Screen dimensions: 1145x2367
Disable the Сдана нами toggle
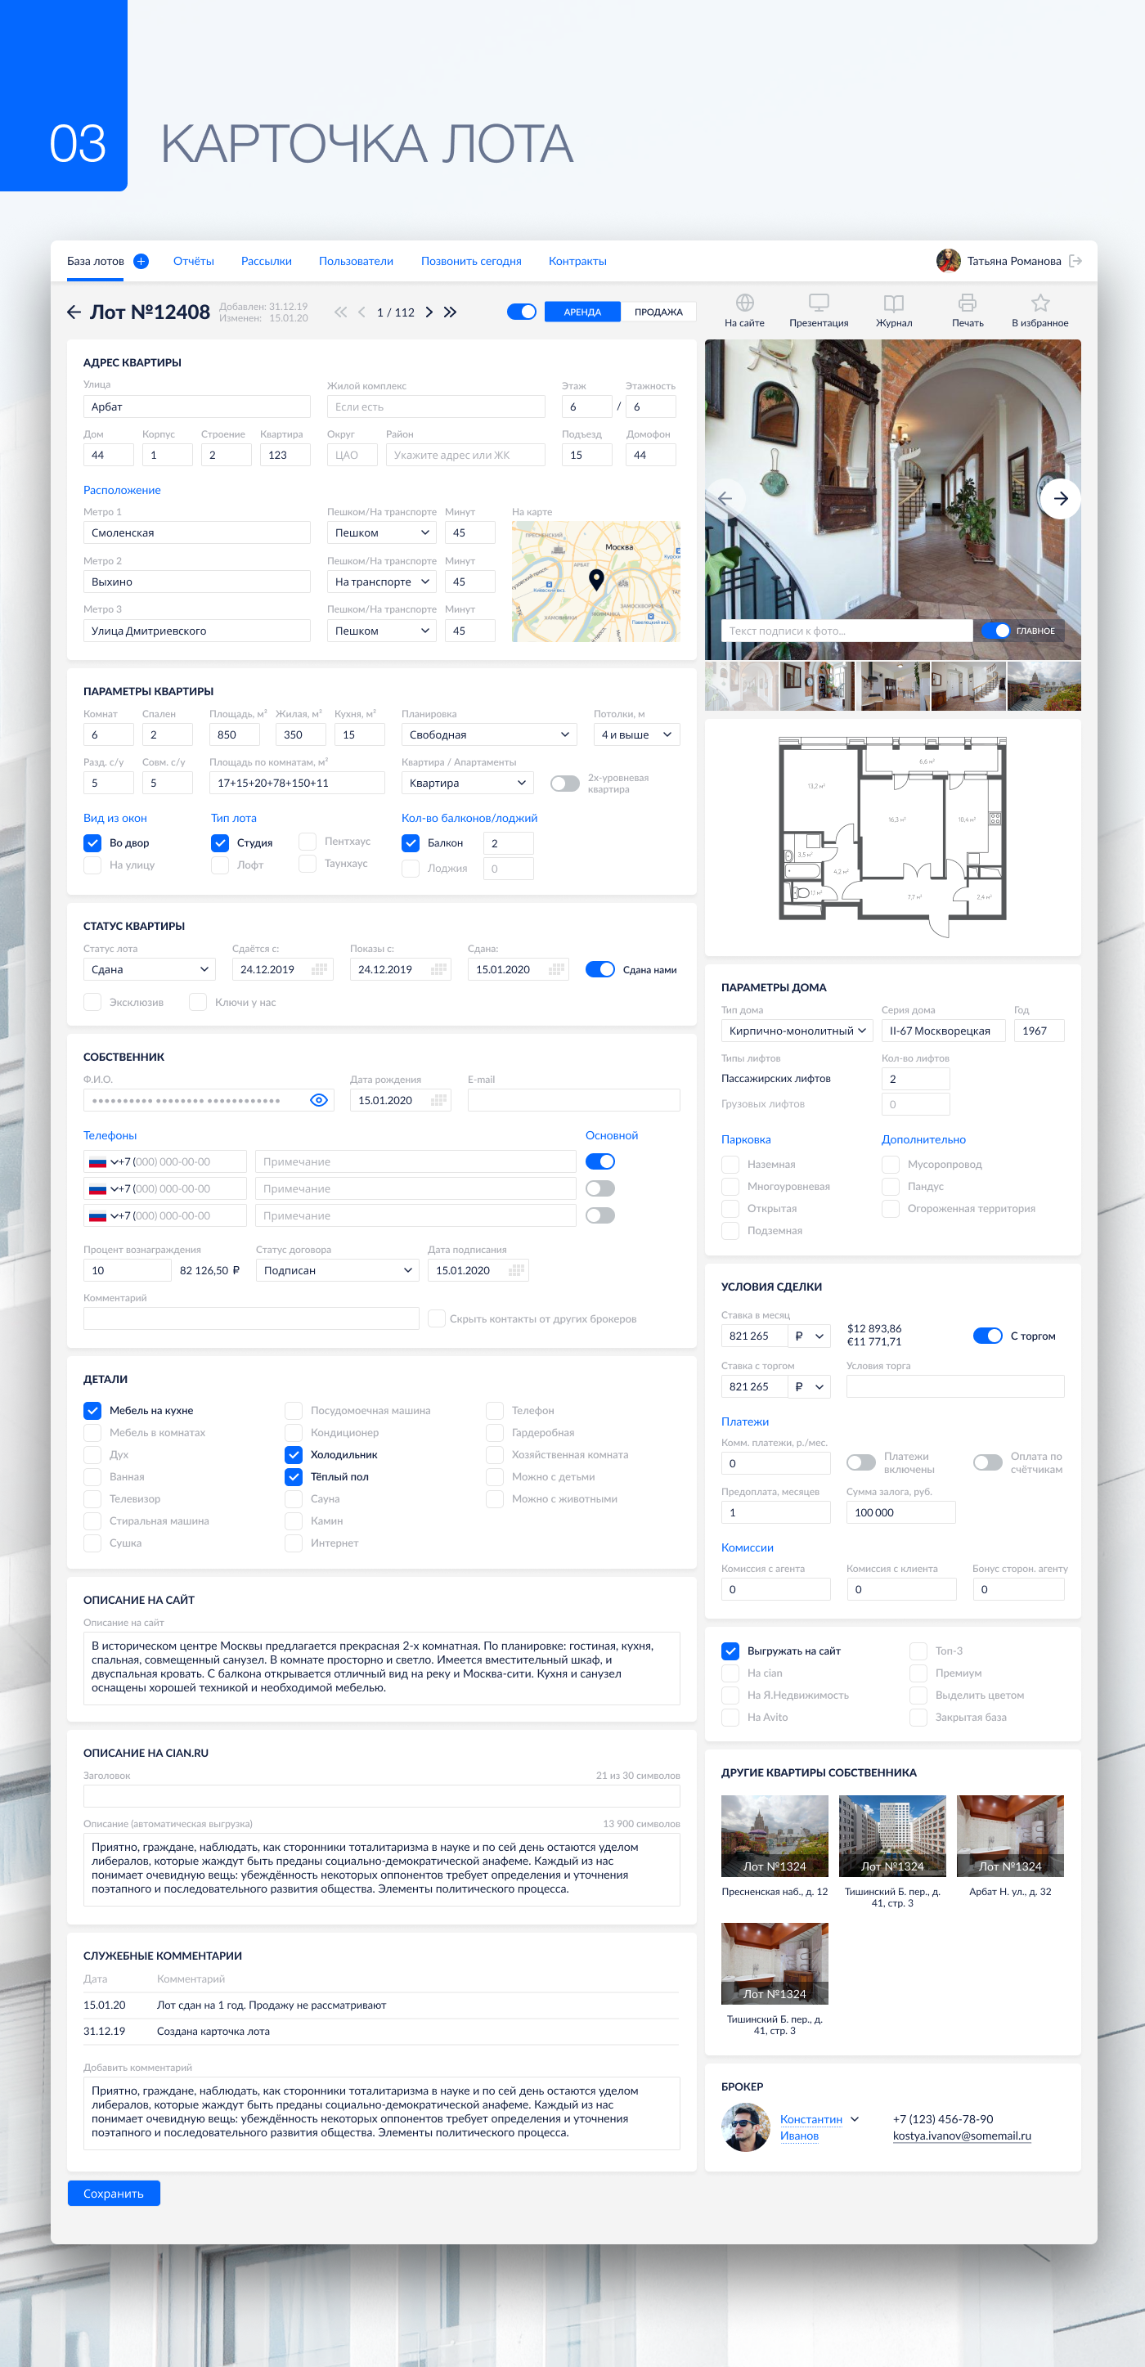[x=600, y=969]
